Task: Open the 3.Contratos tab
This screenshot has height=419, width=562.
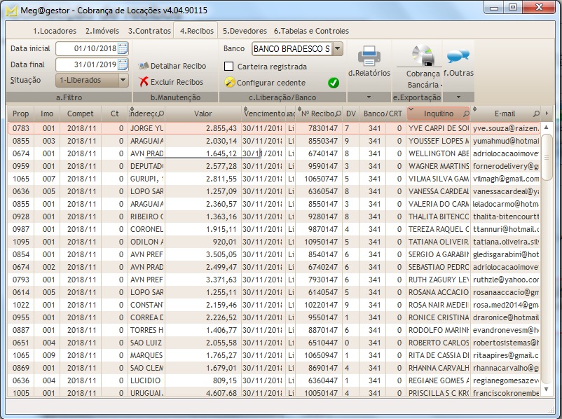Action: [x=149, y=31]
